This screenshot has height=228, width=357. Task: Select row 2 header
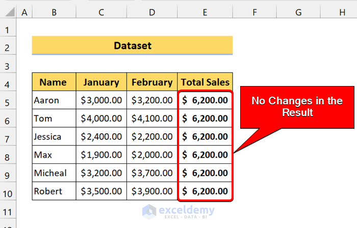(x=8, y=46)
